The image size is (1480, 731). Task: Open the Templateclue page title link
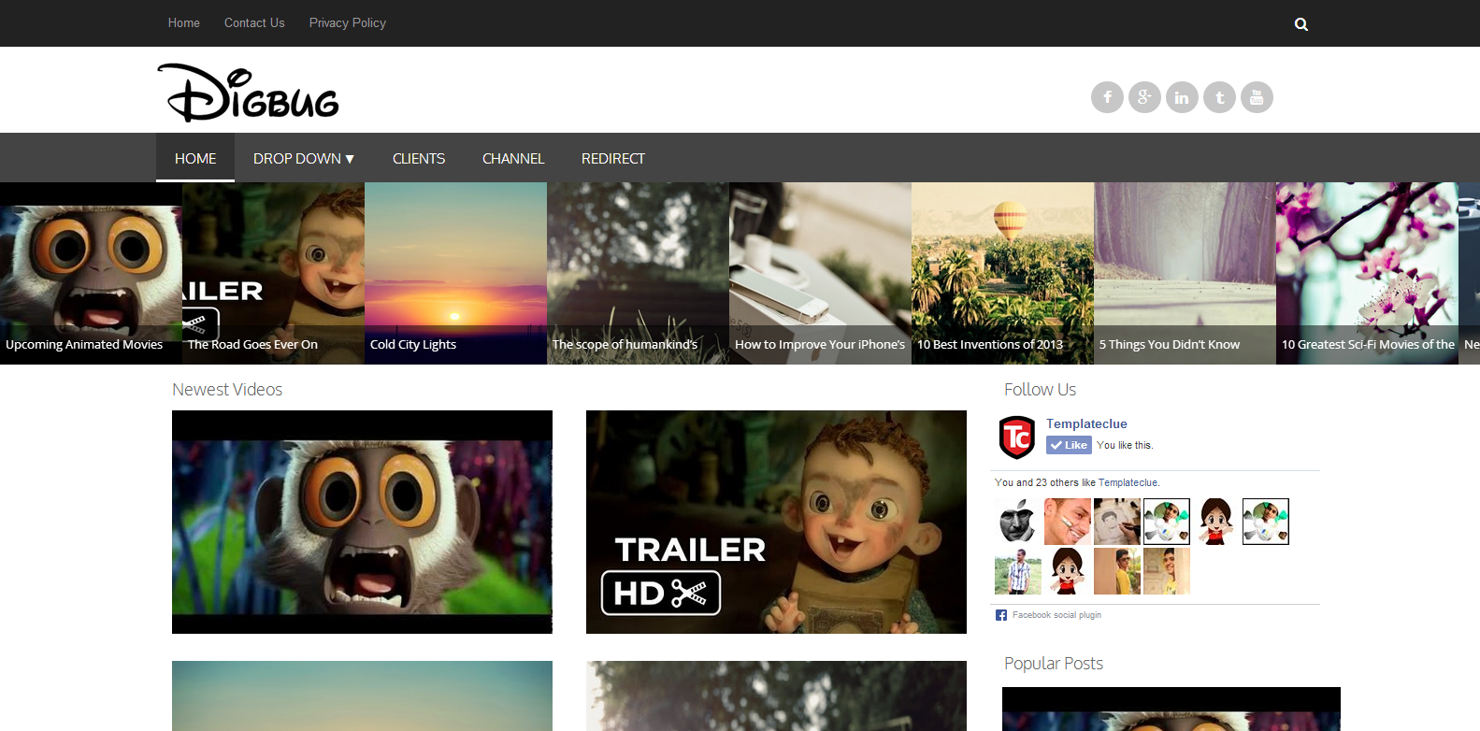(x=1086, y=423)
